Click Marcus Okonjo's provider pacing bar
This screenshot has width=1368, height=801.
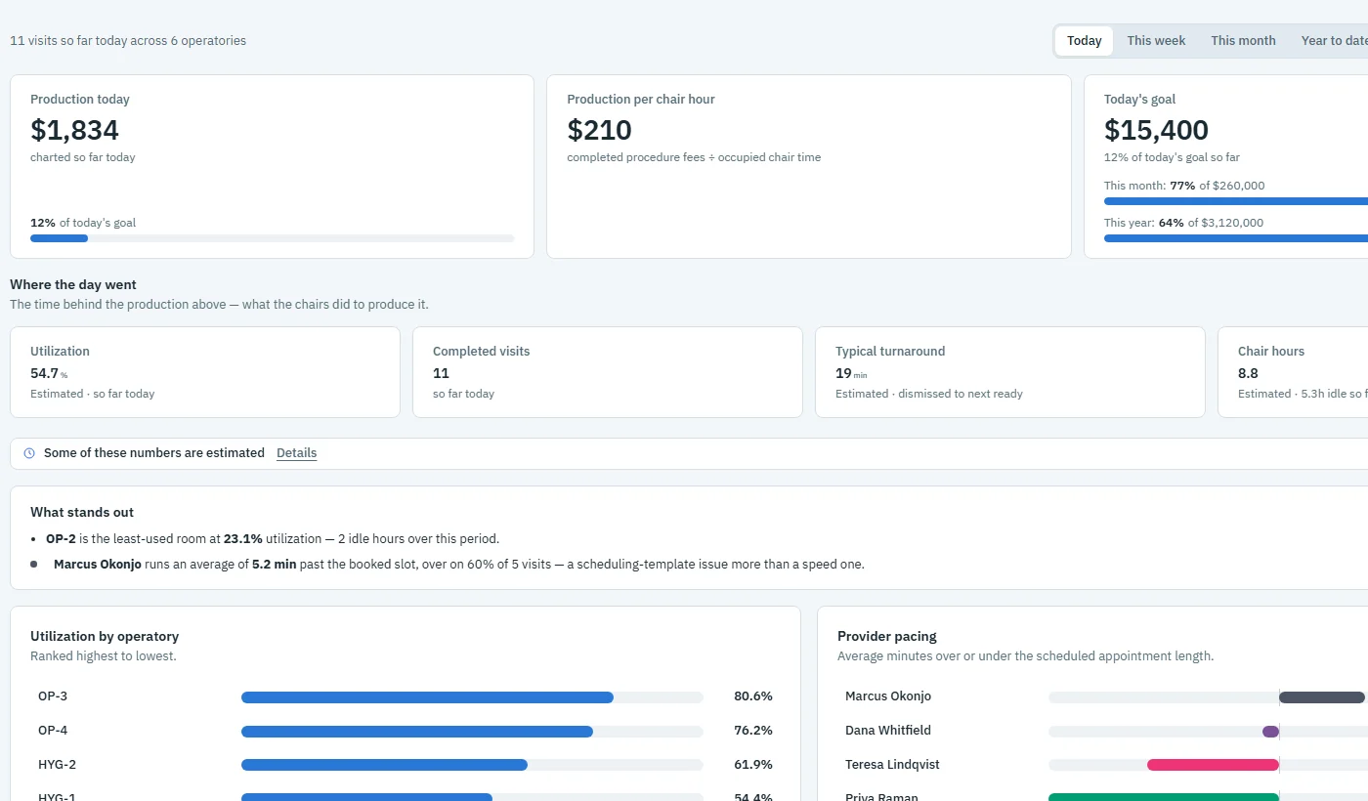(x=1208, y=697)
